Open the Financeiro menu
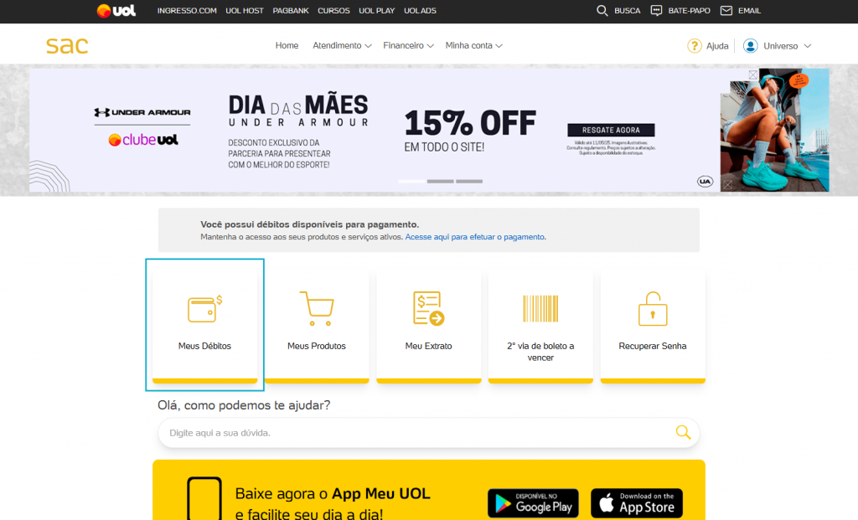This screenshot has height=520, width=858. coord(403,45)
